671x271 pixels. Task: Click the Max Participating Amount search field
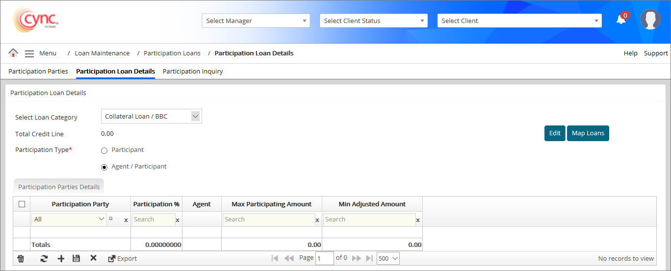[269, 220]
